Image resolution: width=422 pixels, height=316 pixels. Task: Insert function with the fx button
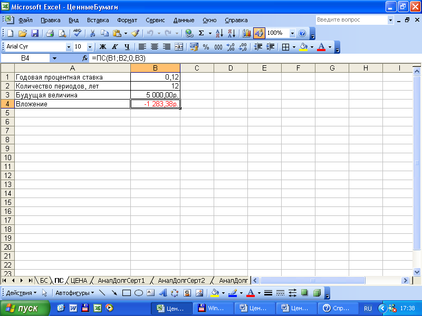click(x=85, y=58)
